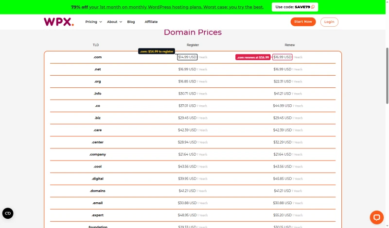Click the Login button
389x228 pixels.
pyautogui.click(x=329, y=22)
